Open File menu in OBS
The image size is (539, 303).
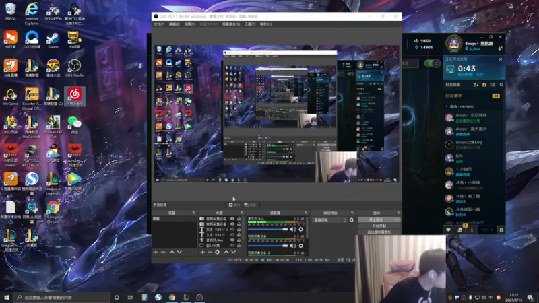click(159, 24)
